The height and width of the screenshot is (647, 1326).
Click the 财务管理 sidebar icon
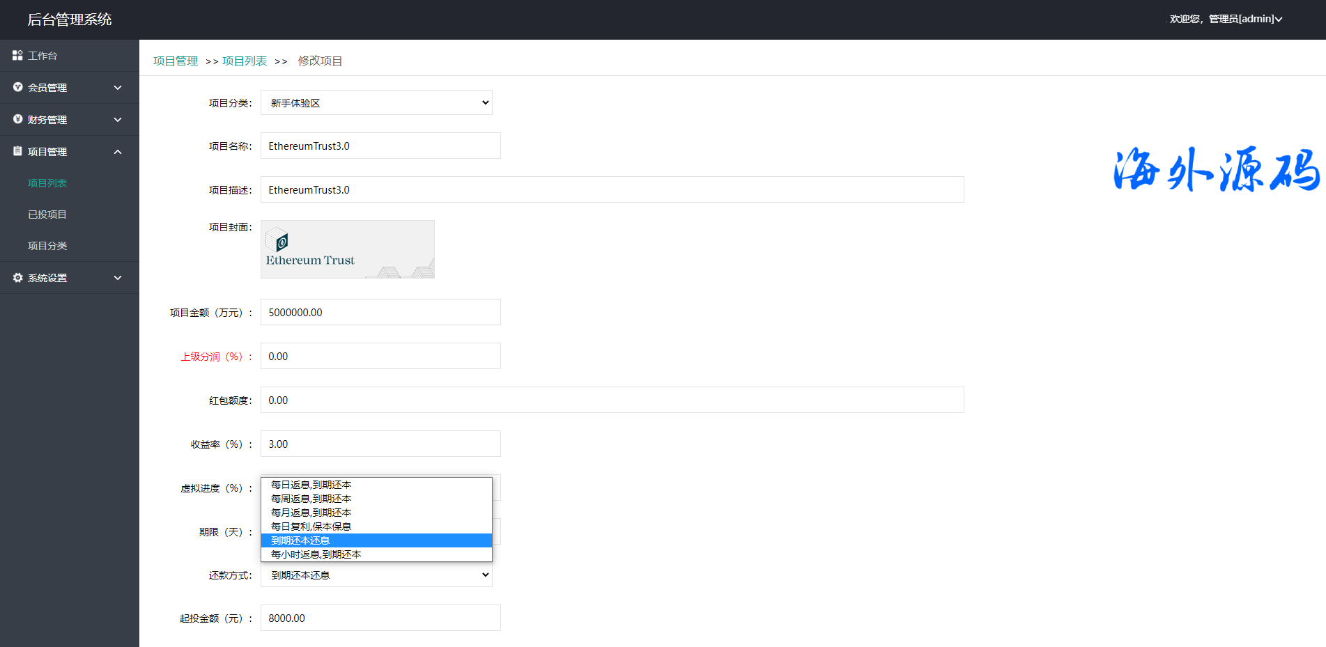click(x=17, y=119)
